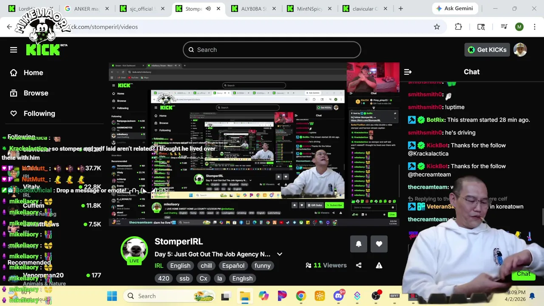Screen dimensions: 544x306
Task: Go back with the browser back arrow
Action: [x=9, y=27]
